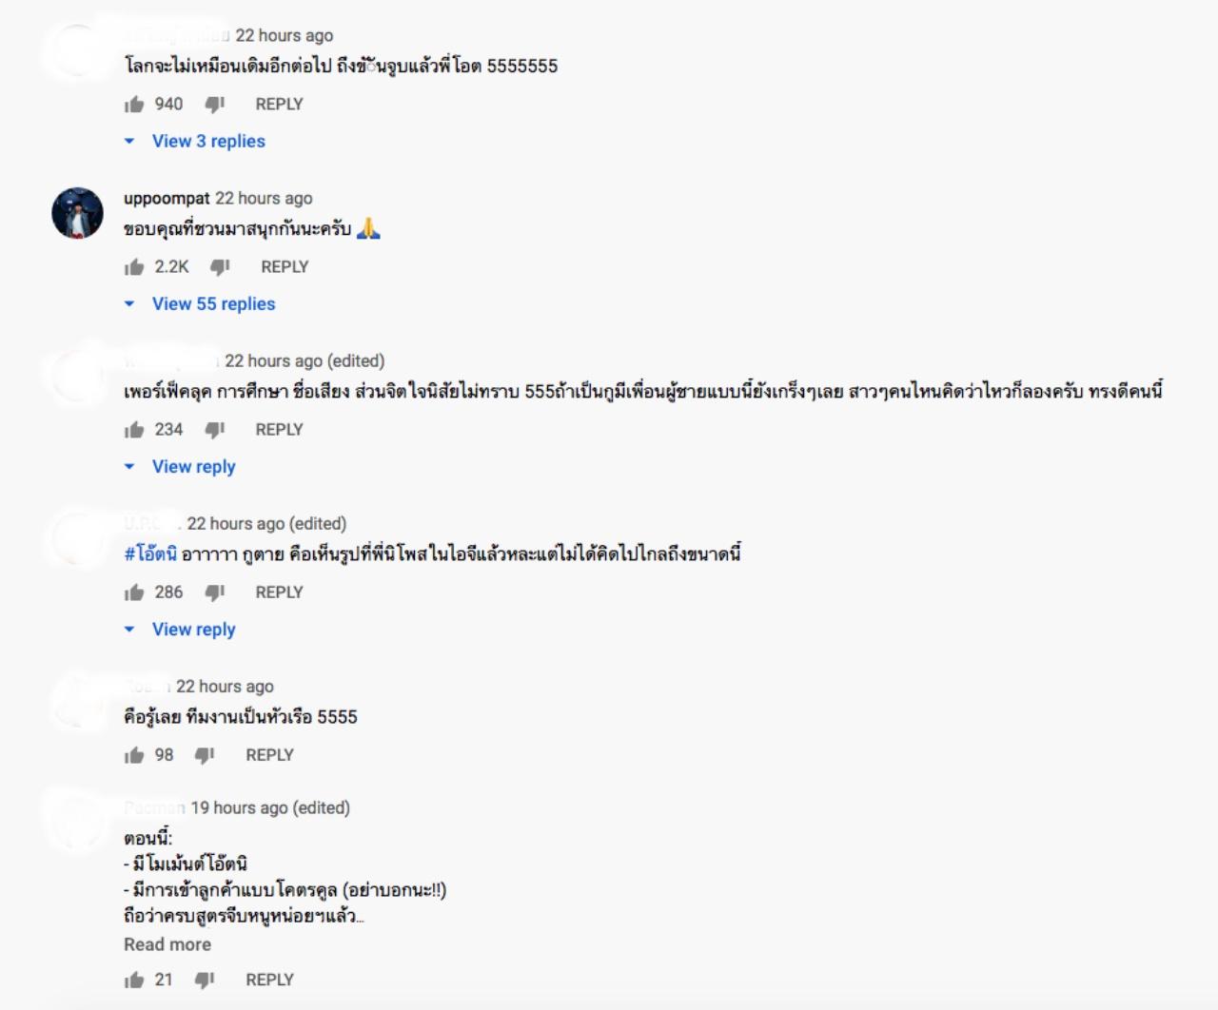Open the uppoompat channel name
1218x1010 pixels.
(x=167, y=198)
